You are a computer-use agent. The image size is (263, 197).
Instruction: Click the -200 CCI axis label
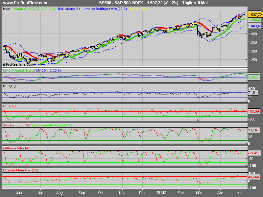(251, 119)
